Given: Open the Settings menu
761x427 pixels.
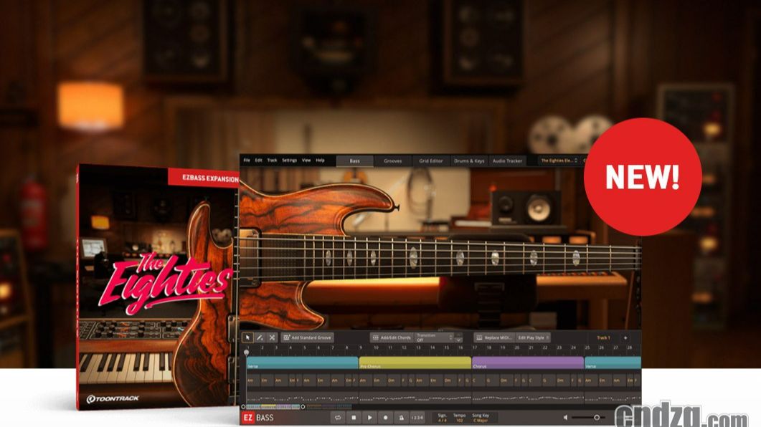Looking at the screenshot, I should (x=289, y=160).
